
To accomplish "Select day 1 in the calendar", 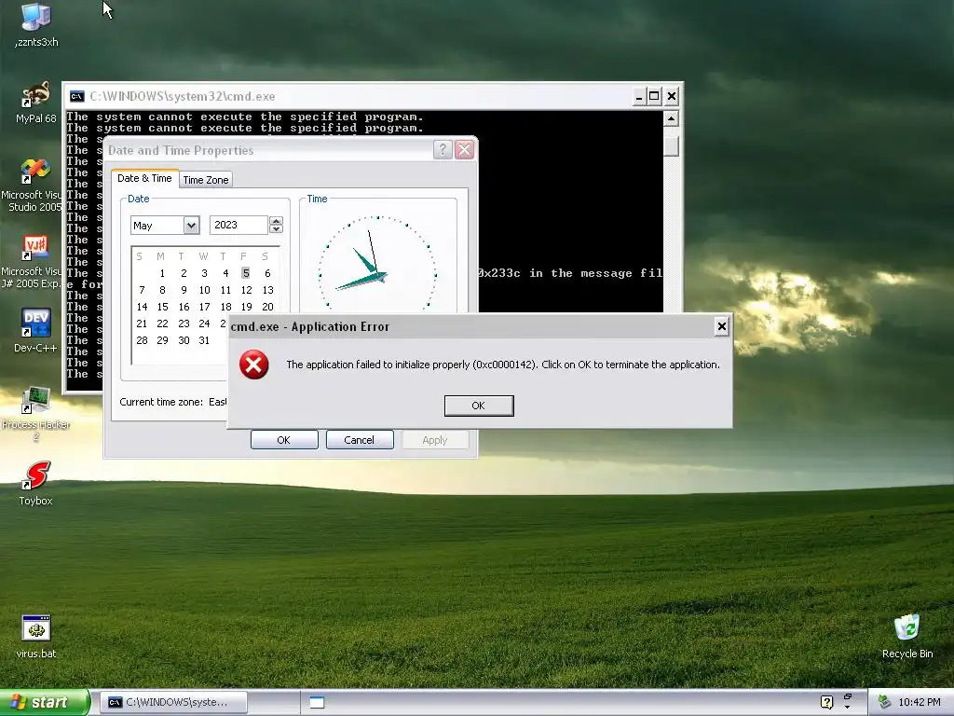I will (162, 273).
